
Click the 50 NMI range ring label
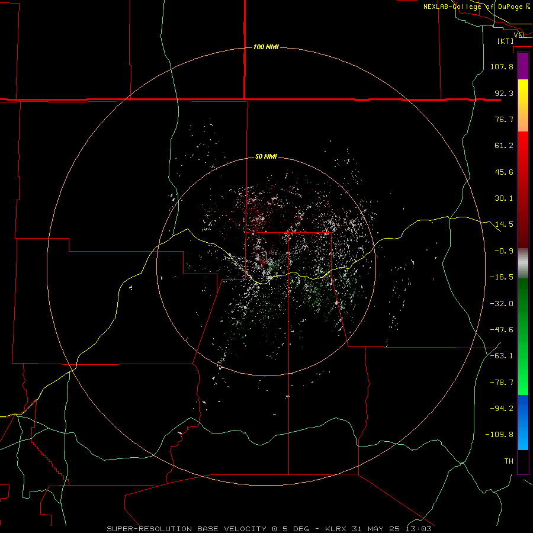click(x=266, y=156)
